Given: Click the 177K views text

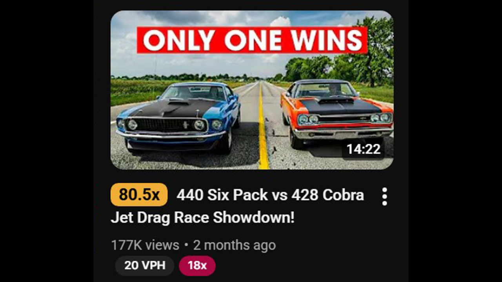Looking at the screenshot, I should [145, 245].
